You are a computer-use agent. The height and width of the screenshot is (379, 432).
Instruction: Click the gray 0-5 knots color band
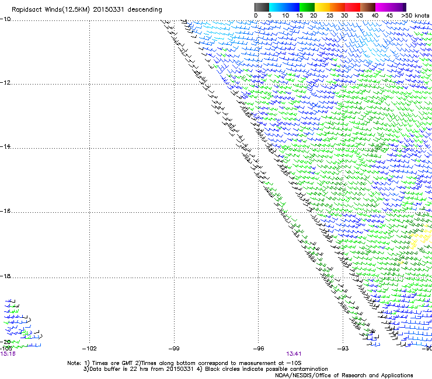262,7
